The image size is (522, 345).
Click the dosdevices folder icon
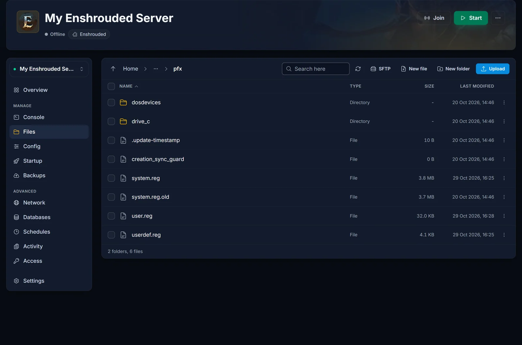(123, 103)
